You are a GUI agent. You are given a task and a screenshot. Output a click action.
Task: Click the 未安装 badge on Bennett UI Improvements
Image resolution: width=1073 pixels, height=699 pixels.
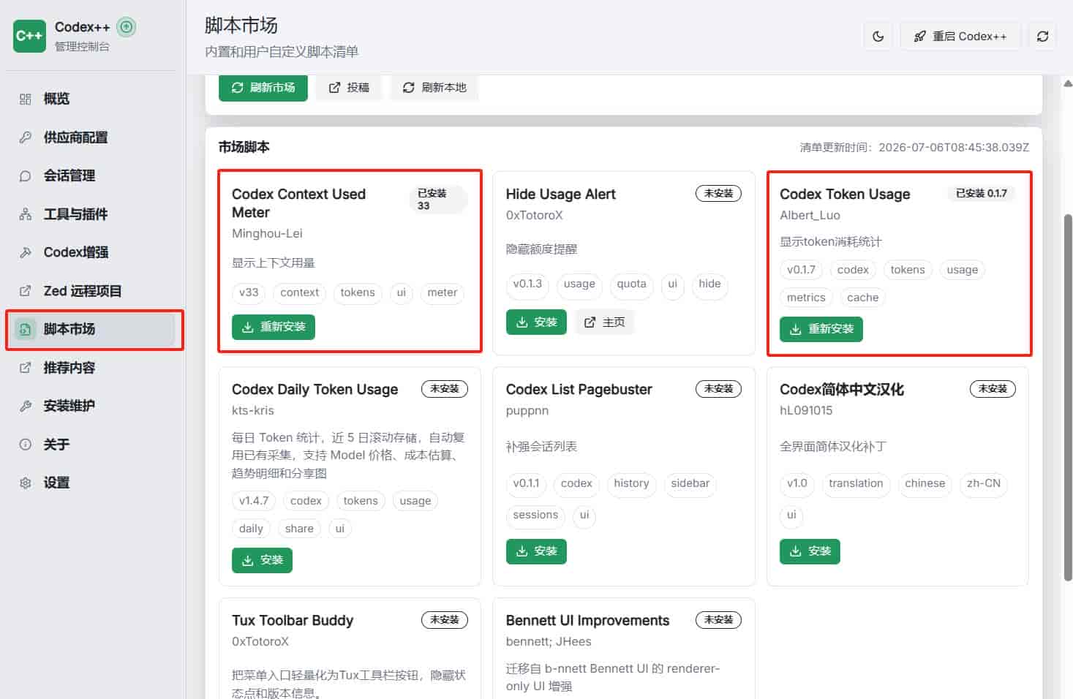point(718,619)
